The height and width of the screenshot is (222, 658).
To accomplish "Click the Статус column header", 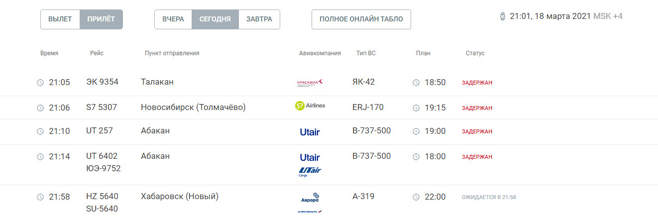I will [x=475, y=53].
